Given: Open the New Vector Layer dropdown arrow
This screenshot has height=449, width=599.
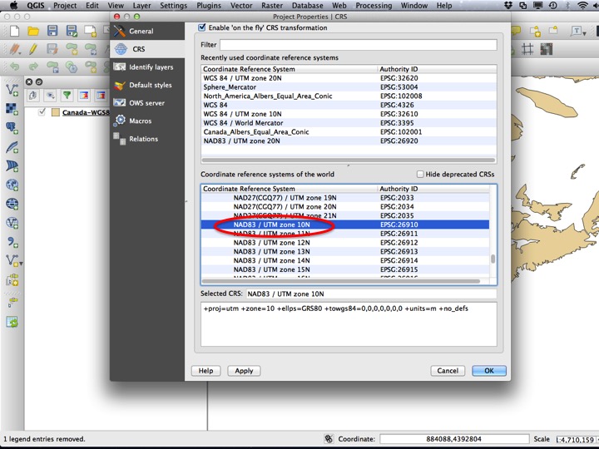Looking at the screenshot, I should (x=21, y=264).
